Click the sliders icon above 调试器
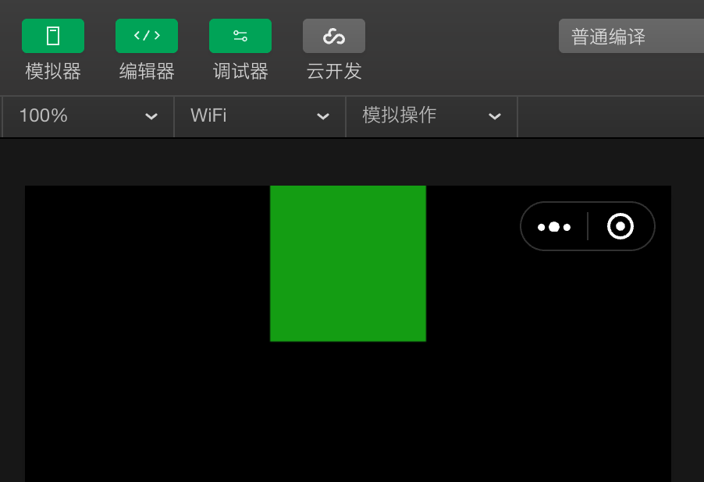 [240, 35]
